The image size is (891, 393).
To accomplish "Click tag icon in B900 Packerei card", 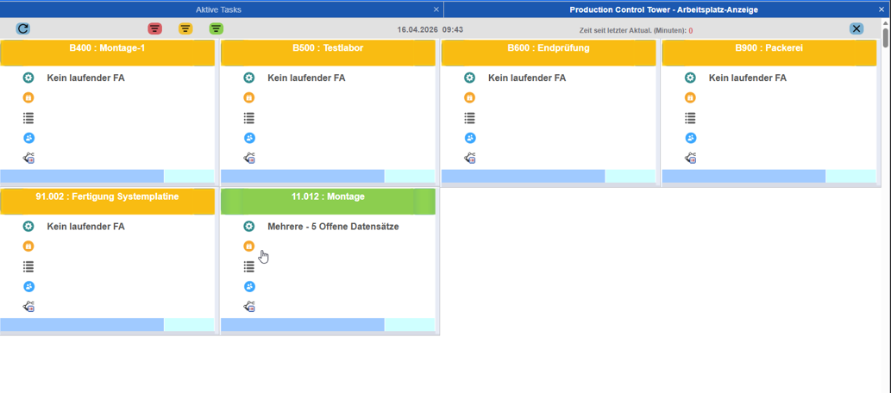I will [690, 159].
